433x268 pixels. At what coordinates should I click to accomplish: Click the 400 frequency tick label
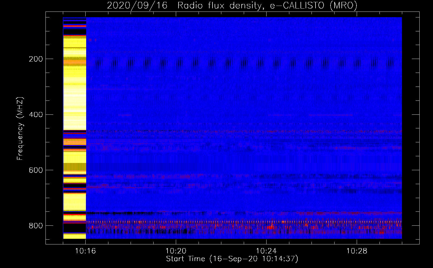pos(36,115)
